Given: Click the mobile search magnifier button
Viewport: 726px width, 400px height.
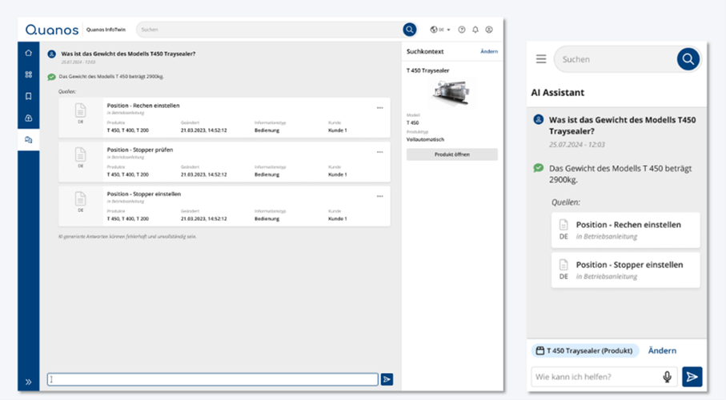Looking at the screenshot, I should [x=688, y=59].
